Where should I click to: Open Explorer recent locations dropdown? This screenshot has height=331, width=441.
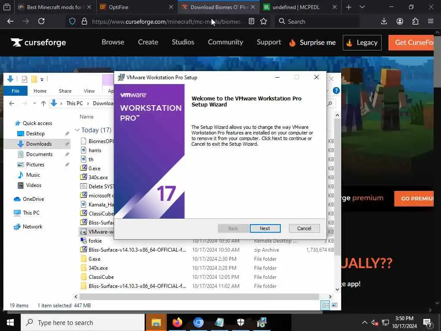coord(34,103)
